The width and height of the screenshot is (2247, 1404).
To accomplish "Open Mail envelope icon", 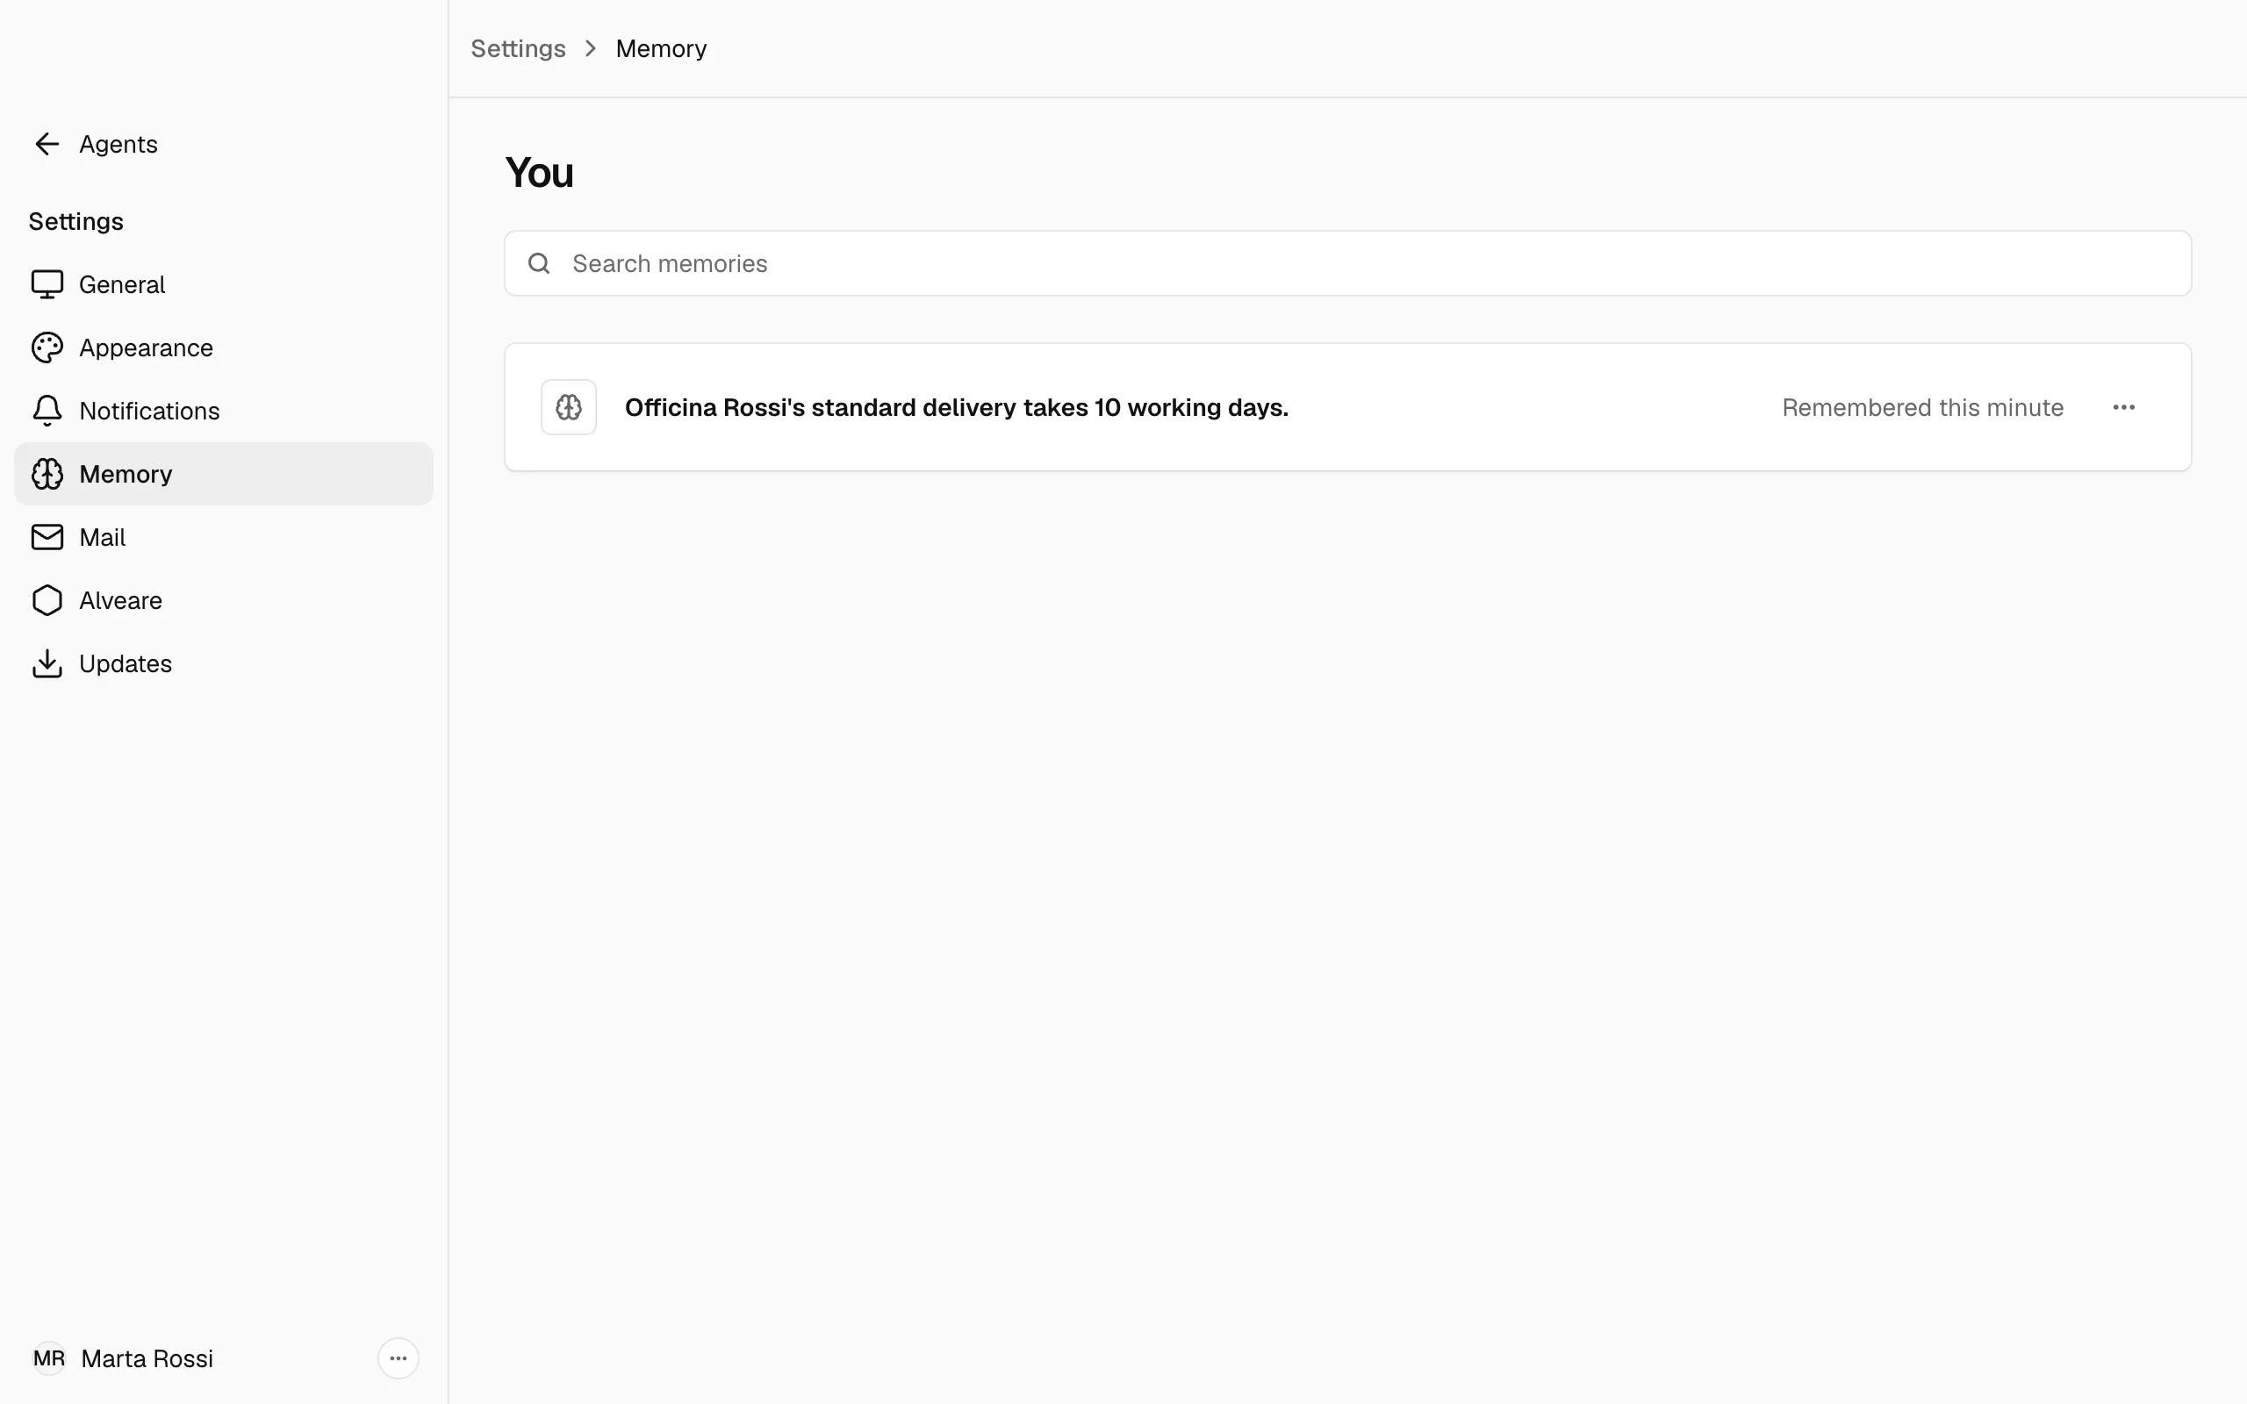I will [47, 537].
